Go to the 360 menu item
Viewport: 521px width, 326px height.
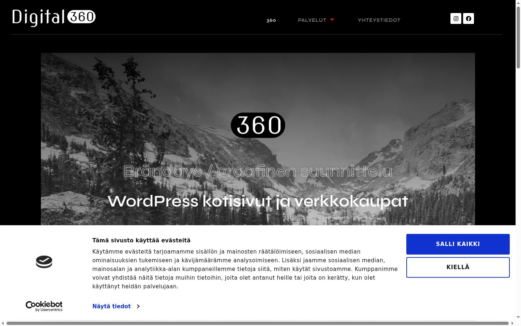271,20
